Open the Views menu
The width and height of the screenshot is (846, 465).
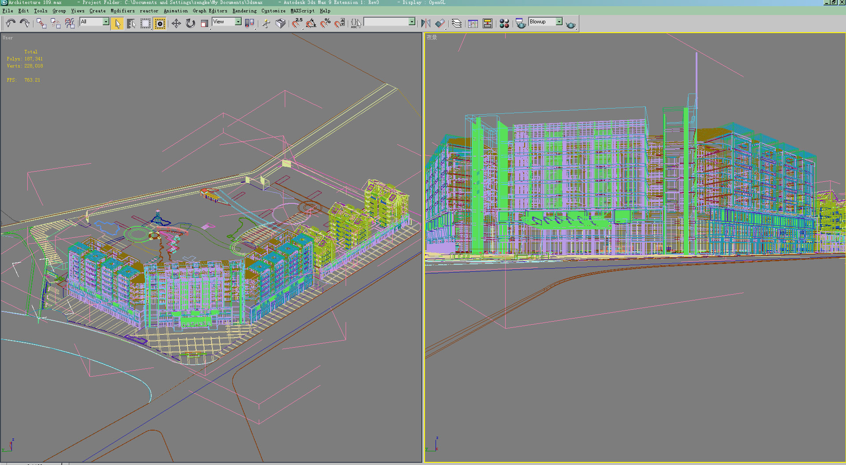point(78,11)
